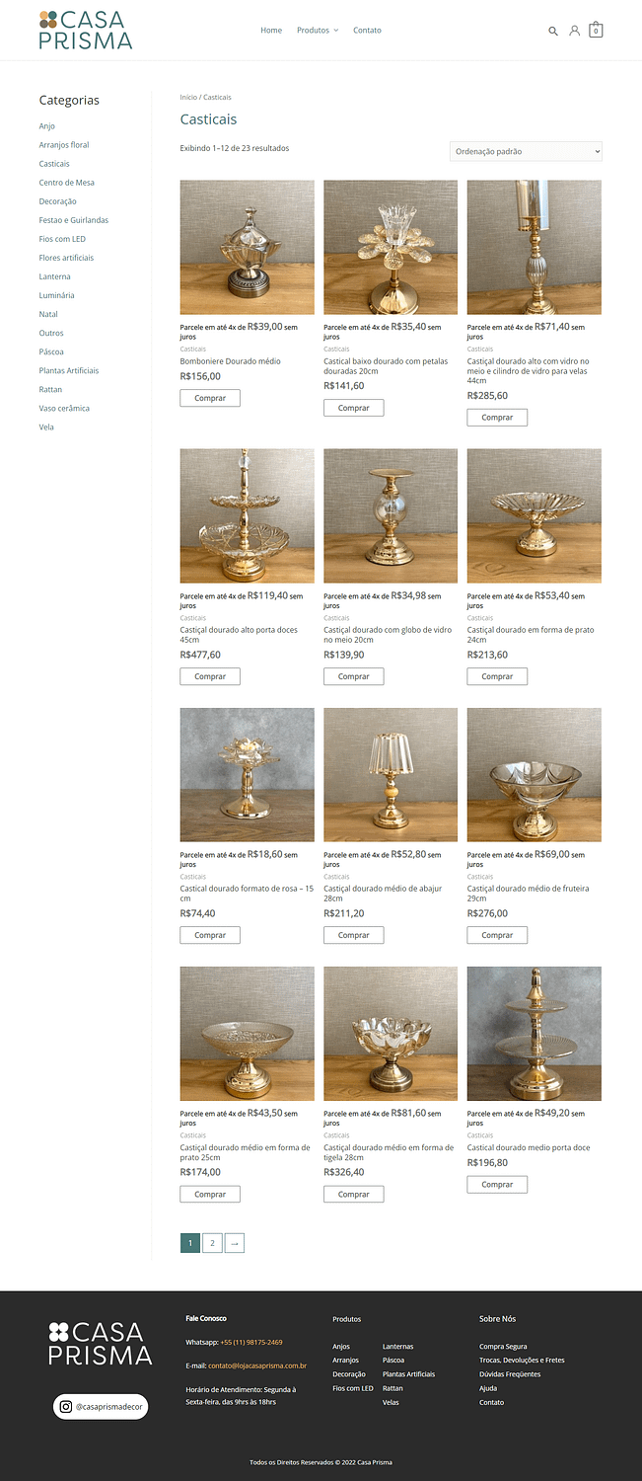Expand the Produtos menu chevron

pyautogui.click(x=335, y=31)
